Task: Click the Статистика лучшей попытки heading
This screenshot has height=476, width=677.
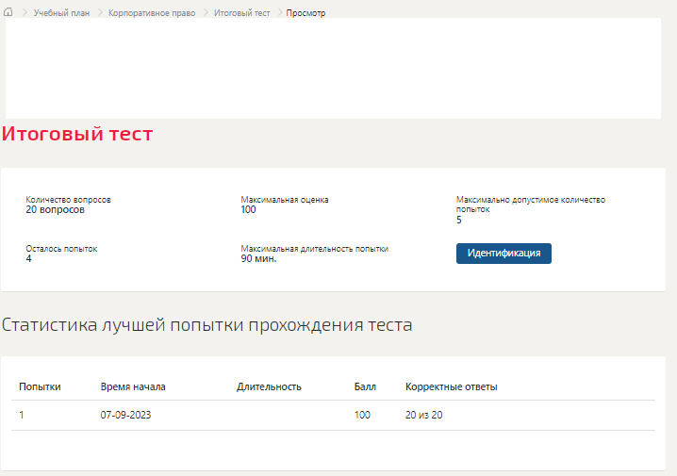Action: pos(206,325)
